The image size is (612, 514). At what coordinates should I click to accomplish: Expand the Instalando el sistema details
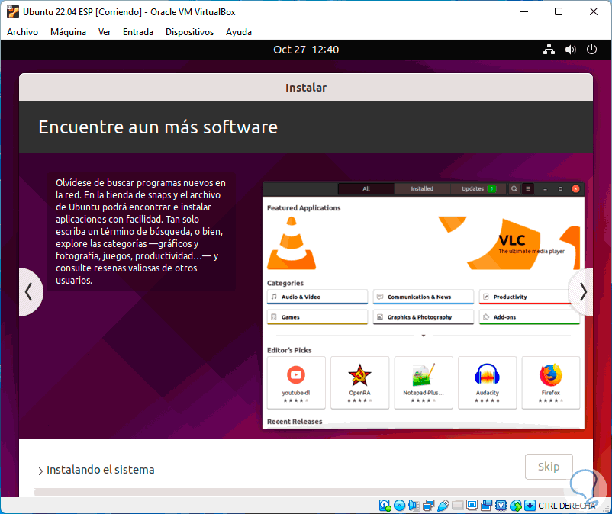tap(40, 471)
